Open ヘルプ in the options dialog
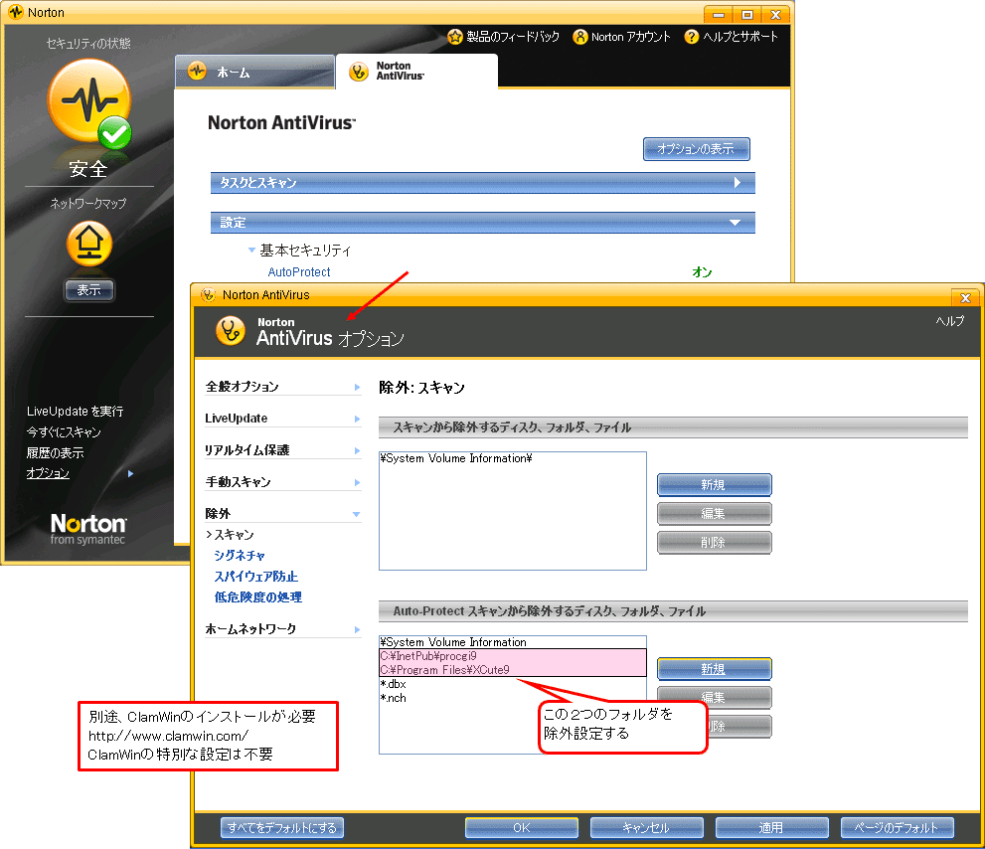The height and width of the screenshot is (849, 985). point(950,321)
